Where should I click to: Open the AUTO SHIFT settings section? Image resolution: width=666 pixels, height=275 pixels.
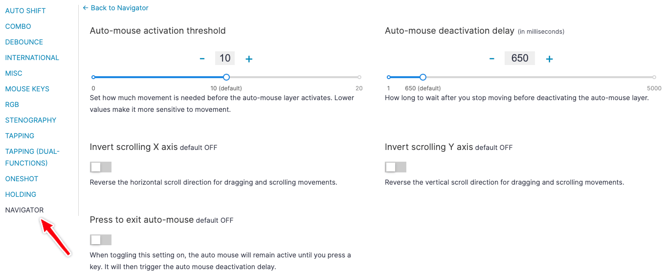pyautogui.click(x=25, y=11)
